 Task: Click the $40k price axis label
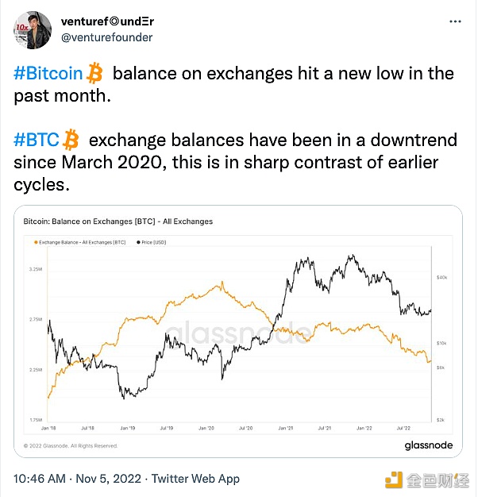point(442,278)
